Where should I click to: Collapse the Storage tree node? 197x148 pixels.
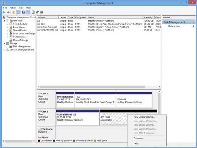pyautogui.click(x=4, y=44)
